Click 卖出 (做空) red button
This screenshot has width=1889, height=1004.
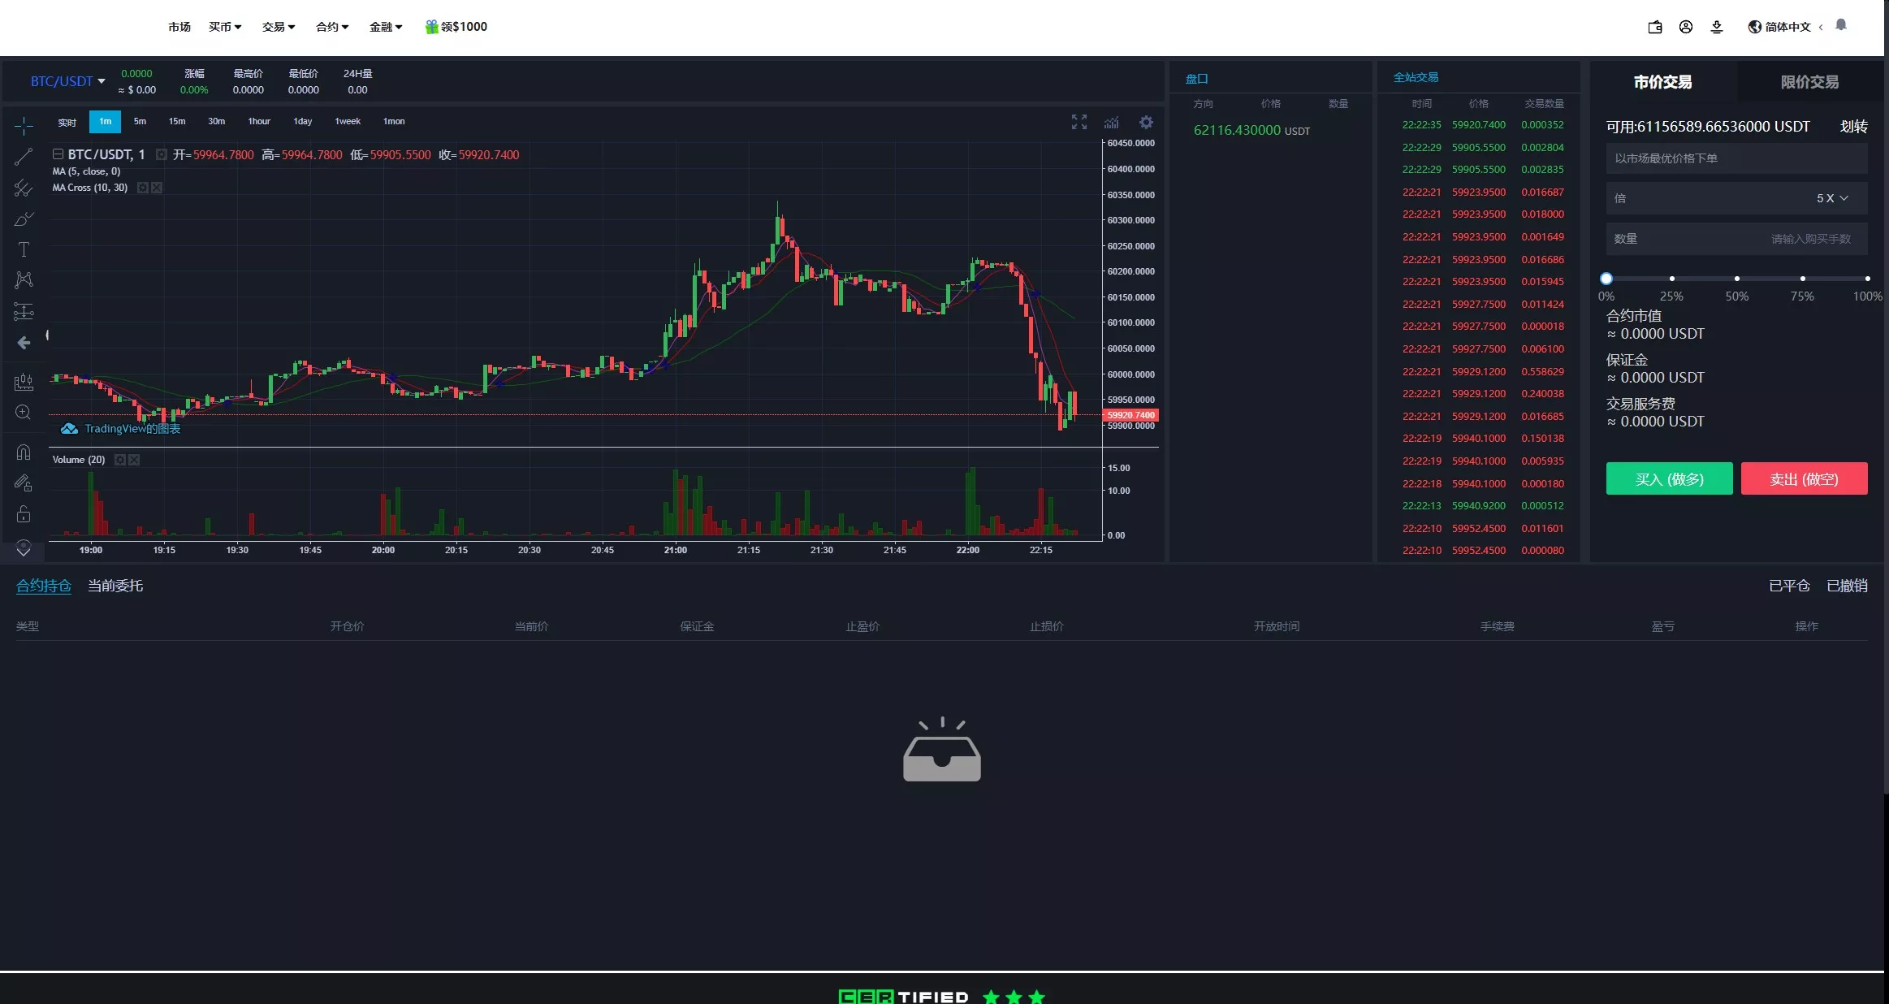(x=1804, y=479)
